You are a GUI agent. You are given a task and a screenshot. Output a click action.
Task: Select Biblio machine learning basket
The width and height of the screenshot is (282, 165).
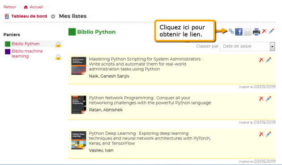[x=27, y=54]
